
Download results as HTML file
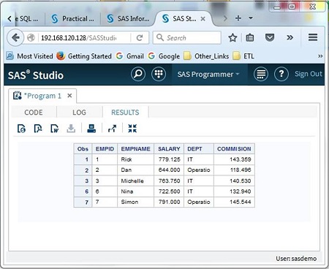[21, 129]
